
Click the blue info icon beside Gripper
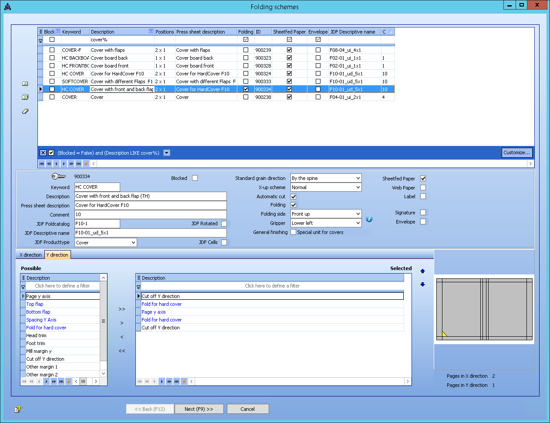point(369,219)
